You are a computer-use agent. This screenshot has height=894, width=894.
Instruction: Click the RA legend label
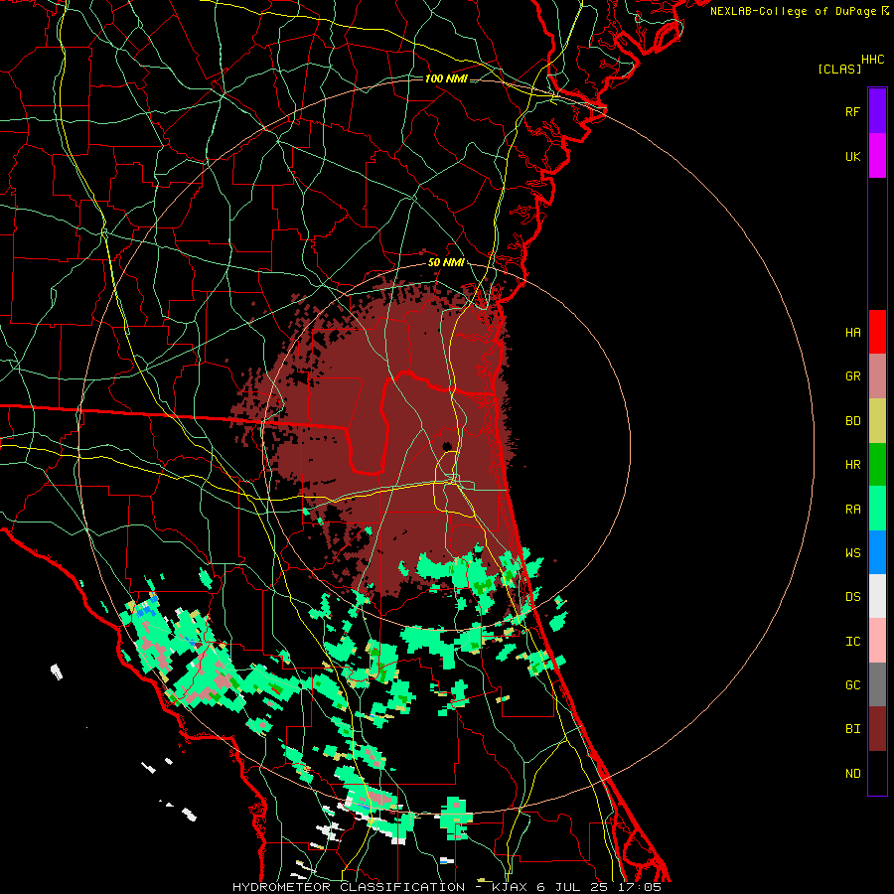point(852,510)
